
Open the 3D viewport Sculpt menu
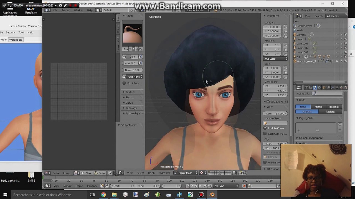pyautogui.click(x=140, y=173)
